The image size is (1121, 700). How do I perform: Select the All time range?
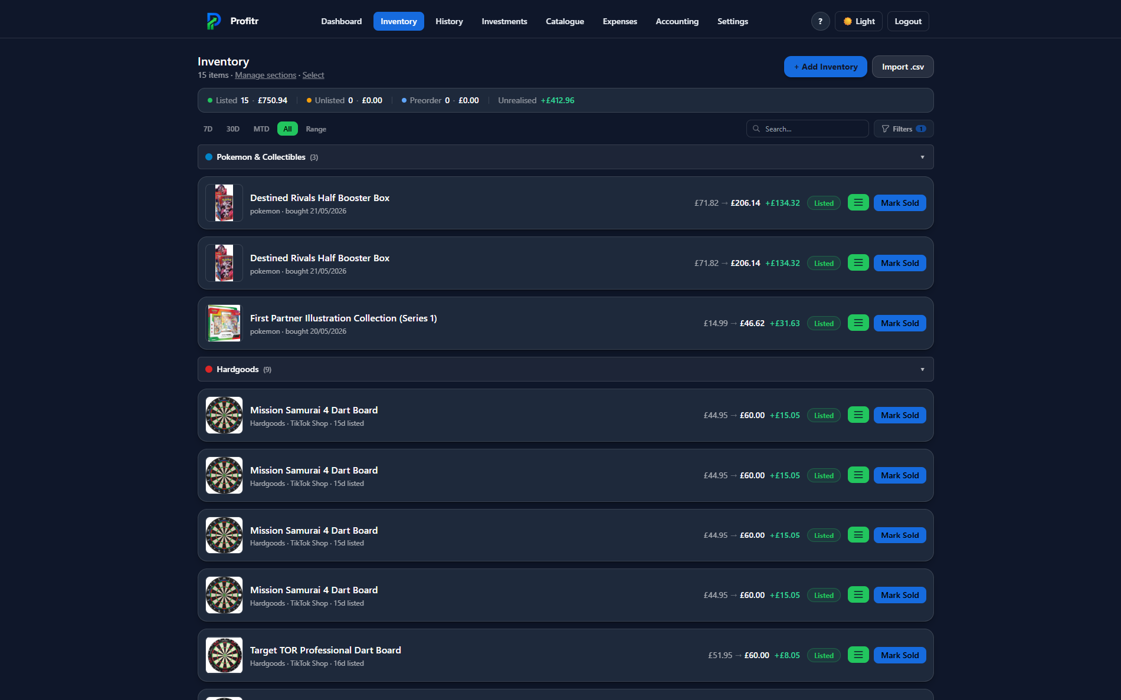pyautogui.click(x=287, y=129)
